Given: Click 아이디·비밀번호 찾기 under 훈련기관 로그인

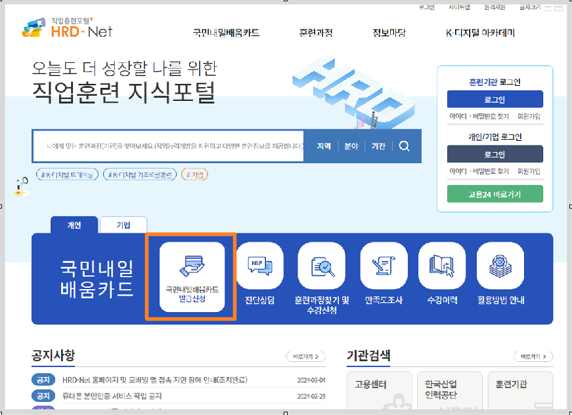Looking at the screenshot, I should (479, 117).
